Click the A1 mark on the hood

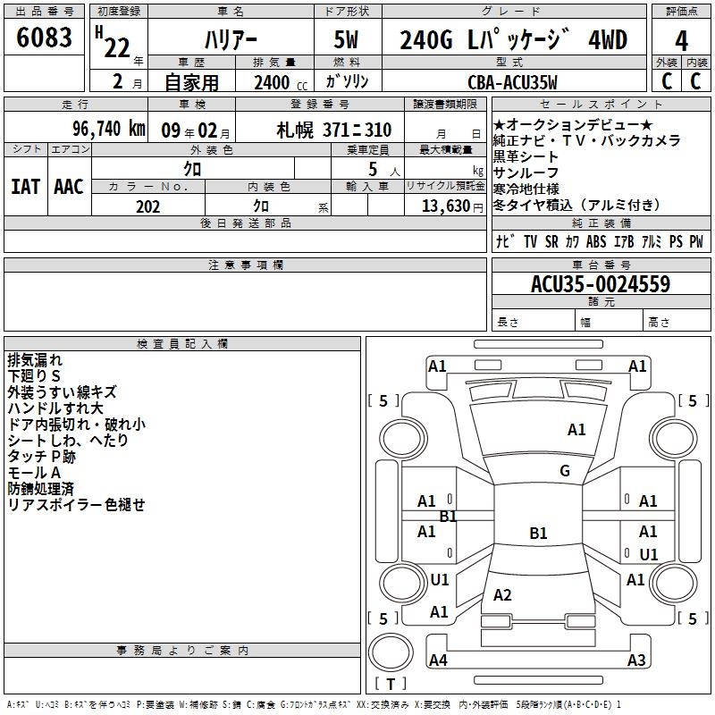(x=576, y=430)
